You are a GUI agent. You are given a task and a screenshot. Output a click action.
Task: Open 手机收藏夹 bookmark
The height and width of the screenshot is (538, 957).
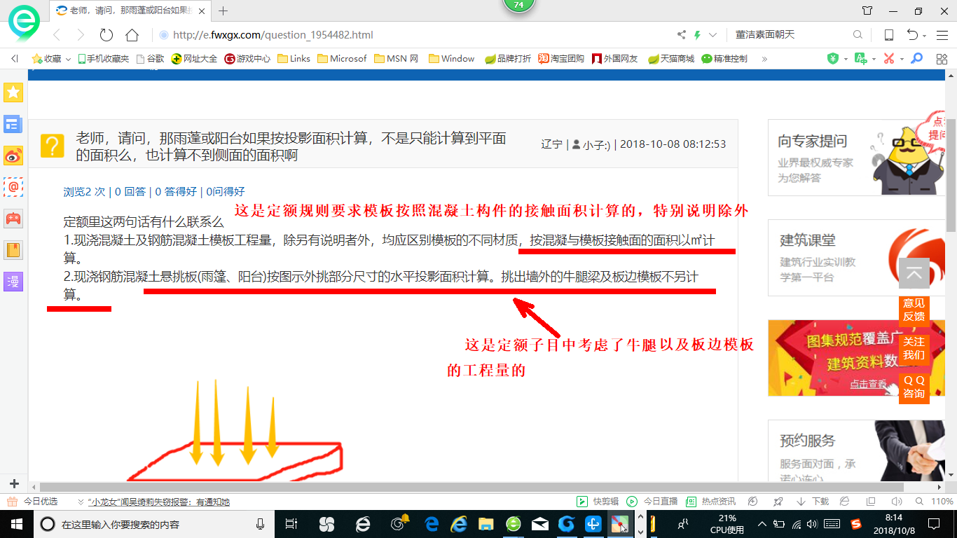(x=103, y=59)
